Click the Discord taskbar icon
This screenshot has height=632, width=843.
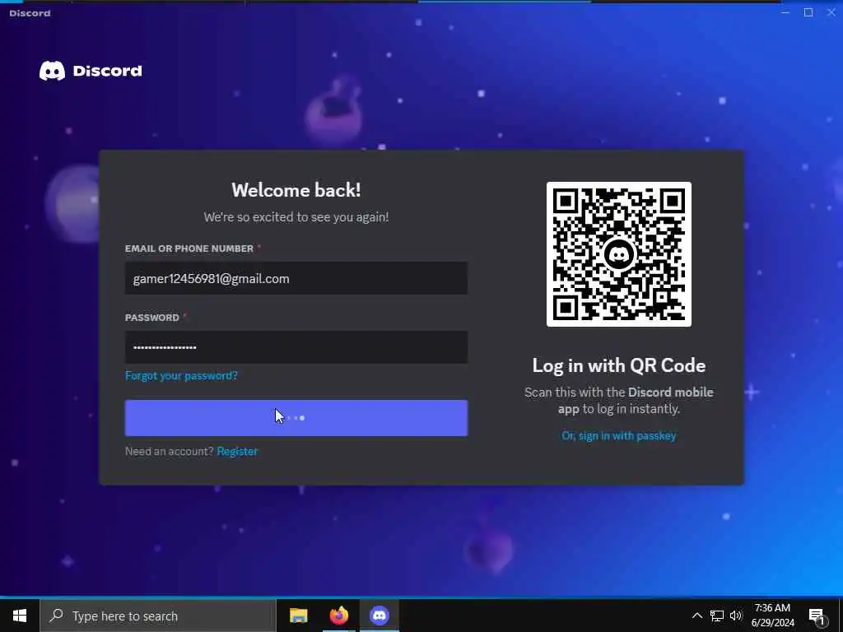coord(380,616)
